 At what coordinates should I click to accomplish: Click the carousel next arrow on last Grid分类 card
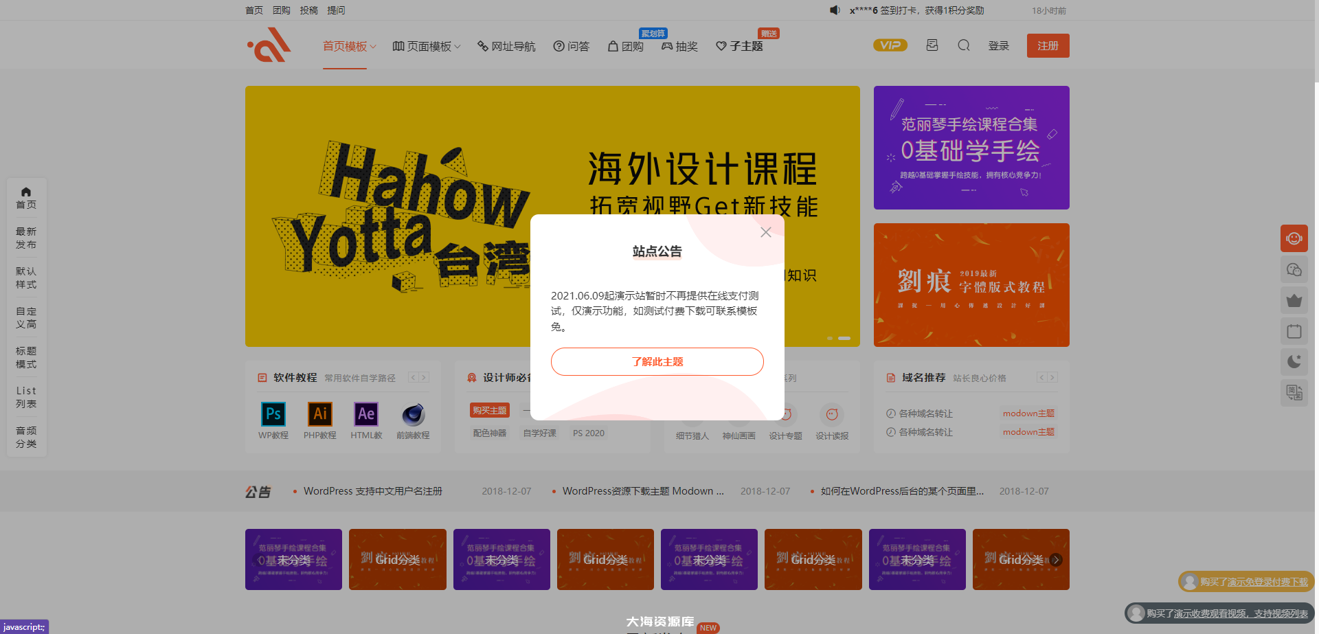pos(1056,560)
